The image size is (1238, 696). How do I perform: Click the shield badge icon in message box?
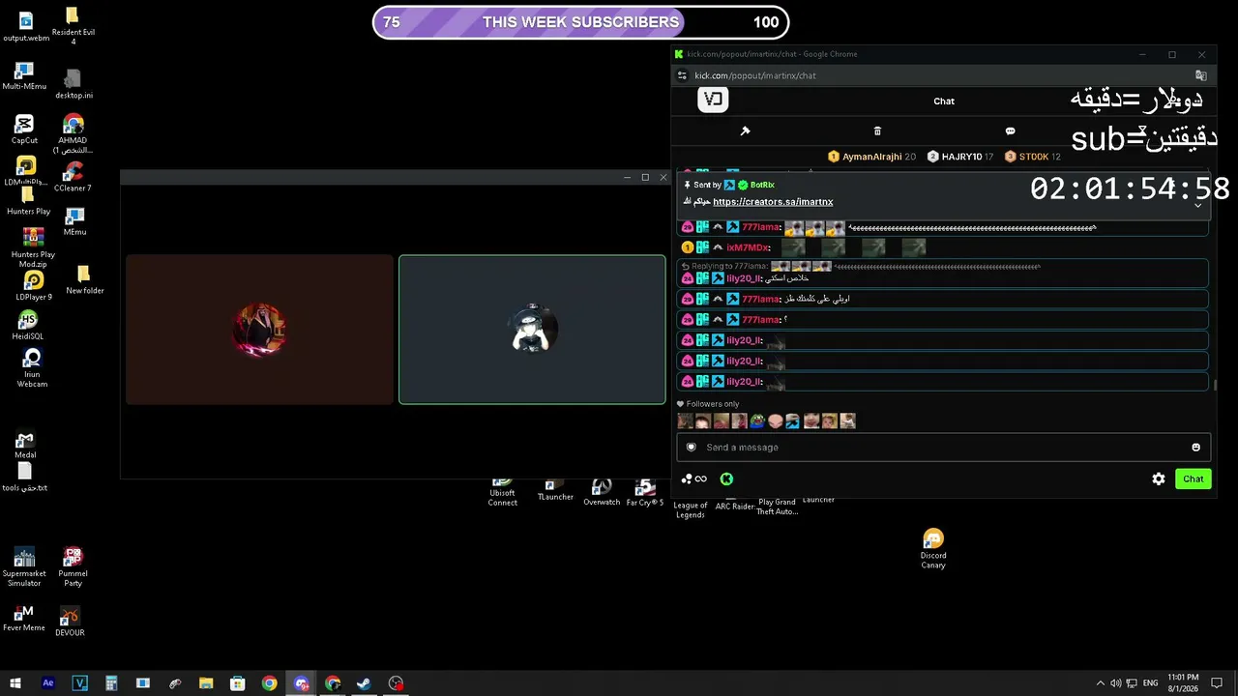coord(691,448)
